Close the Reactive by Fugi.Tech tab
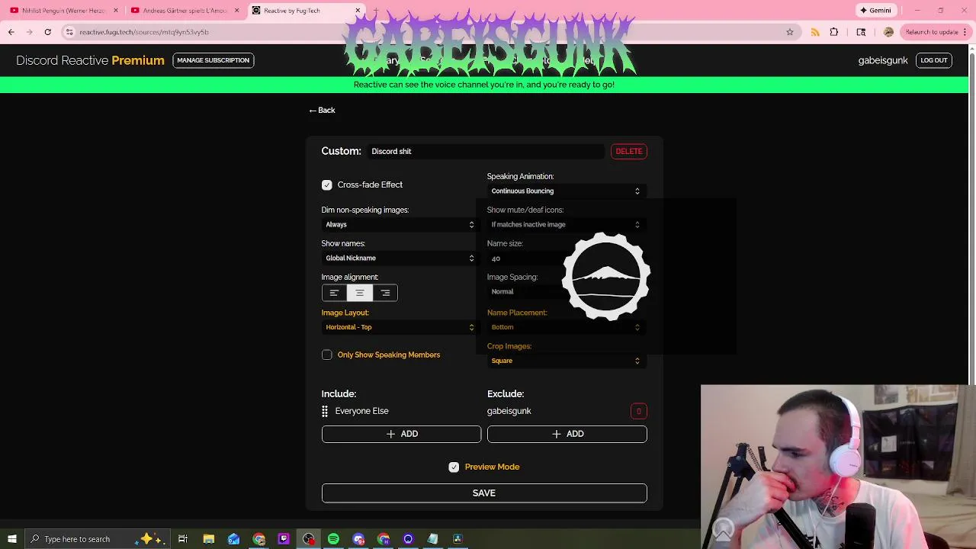The image size is (976, 549). click(x=358, y=11)
